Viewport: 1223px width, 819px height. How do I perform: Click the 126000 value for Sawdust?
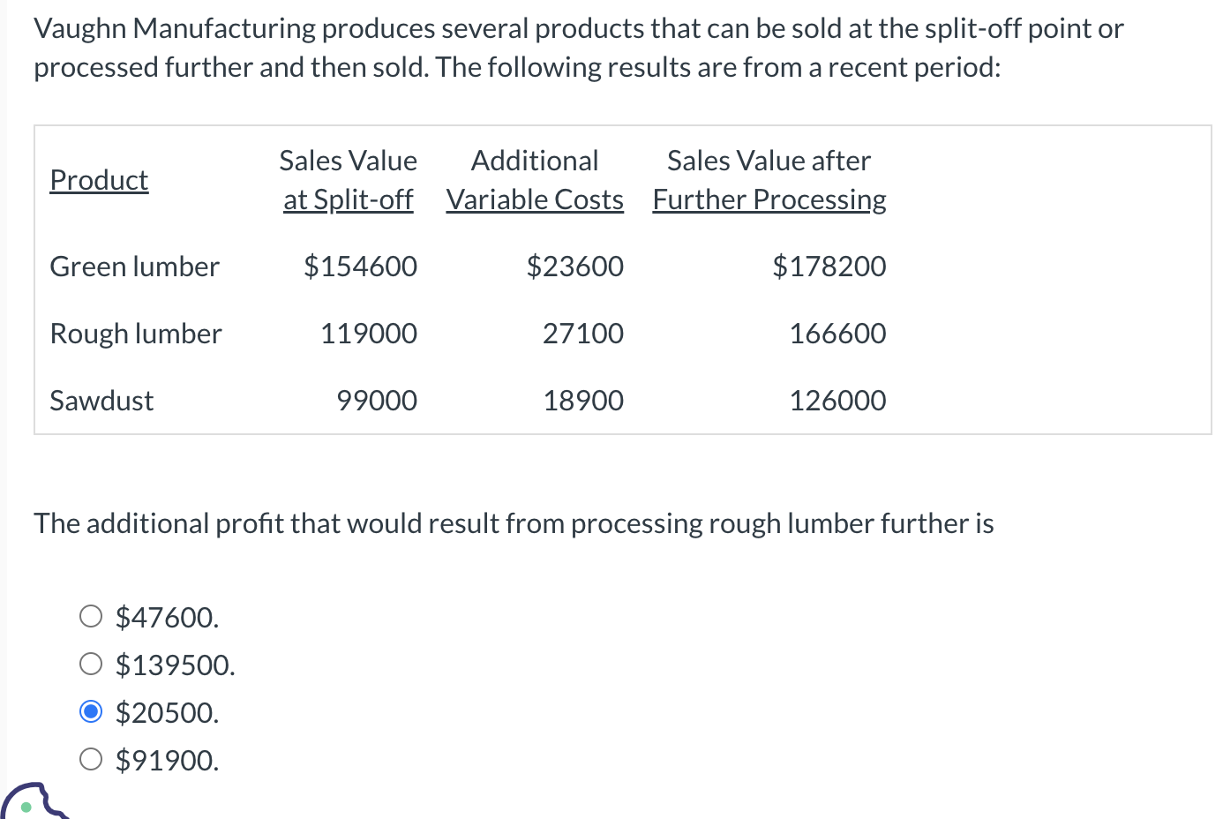tap(837, 400)
